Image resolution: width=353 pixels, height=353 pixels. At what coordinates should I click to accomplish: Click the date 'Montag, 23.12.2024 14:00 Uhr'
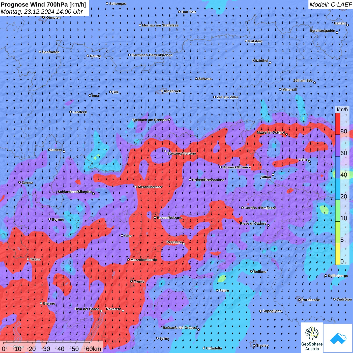[42, 12]
